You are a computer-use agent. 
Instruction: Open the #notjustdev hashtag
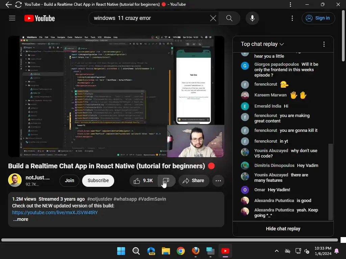tap(100, 199)
